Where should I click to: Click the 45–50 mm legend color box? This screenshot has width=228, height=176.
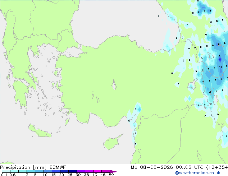coord(106,171)
